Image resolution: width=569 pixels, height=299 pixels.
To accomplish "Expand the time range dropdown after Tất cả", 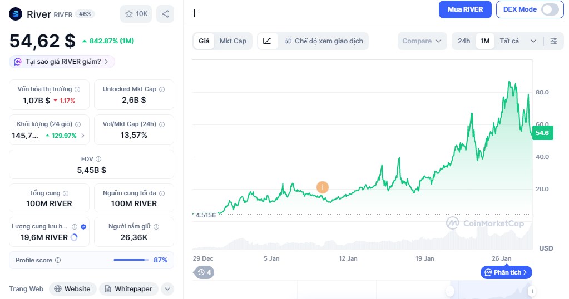I will pyautogui.click(x=533, y=41).
